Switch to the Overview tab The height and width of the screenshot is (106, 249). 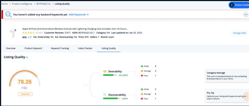pos(11,48)
